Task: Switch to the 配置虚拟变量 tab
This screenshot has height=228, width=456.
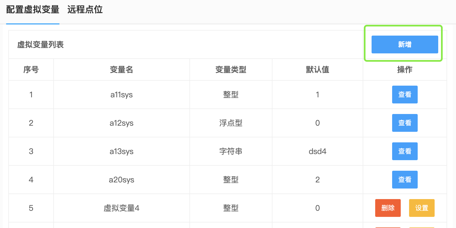Action: point(33,10)
